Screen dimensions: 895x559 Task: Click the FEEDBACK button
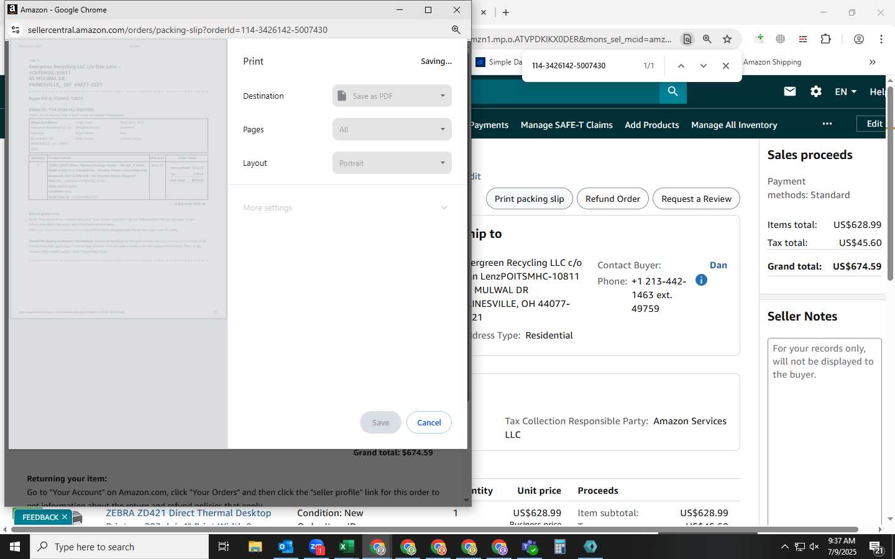click(x=40, y=517)
